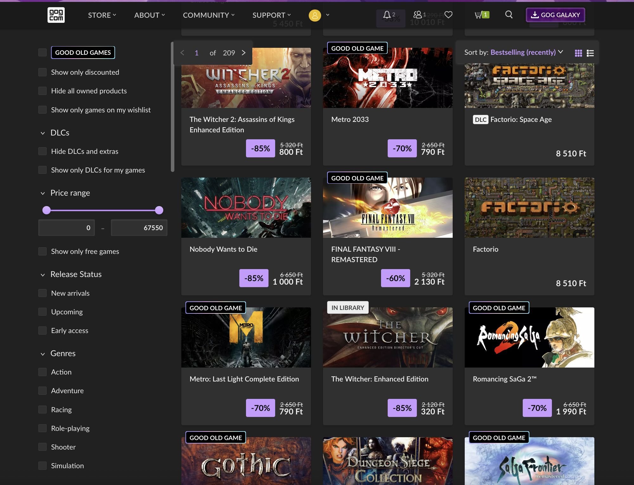The image size is (634, 485).
Task: Click the minimum price input field
Action: coord(67,228)
